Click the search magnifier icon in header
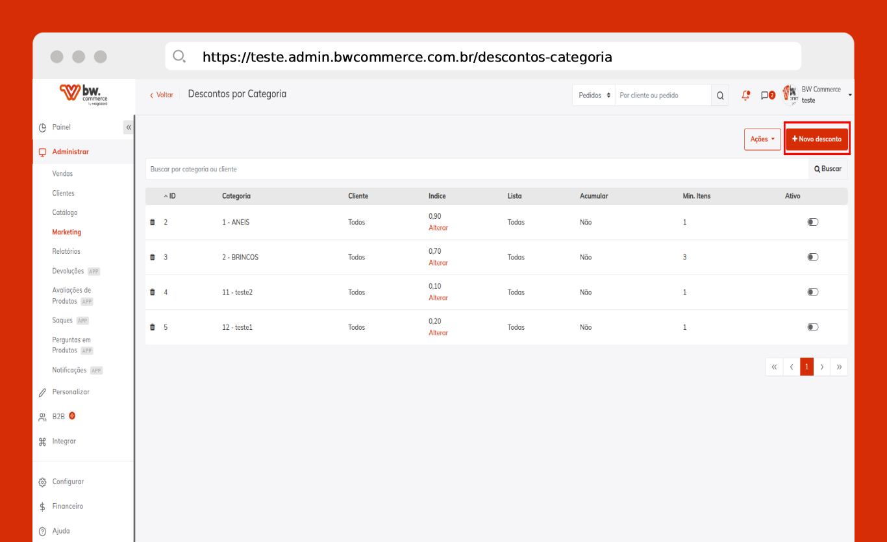The height and width of the screenshot is (542, 887). click(720, 95)
